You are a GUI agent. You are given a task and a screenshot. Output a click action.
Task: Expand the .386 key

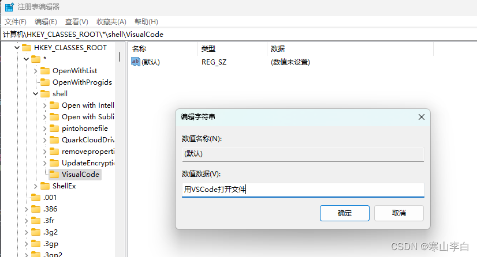(26, 209)
